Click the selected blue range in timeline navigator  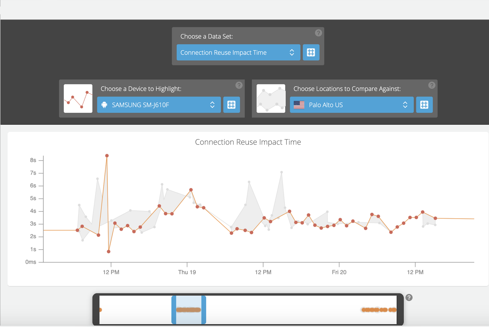point(189,310)
